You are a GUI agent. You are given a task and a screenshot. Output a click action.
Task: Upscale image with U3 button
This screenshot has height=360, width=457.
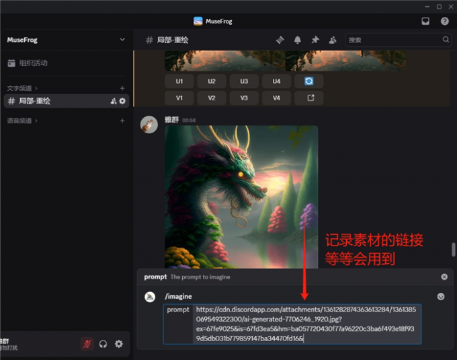(244, 81)
